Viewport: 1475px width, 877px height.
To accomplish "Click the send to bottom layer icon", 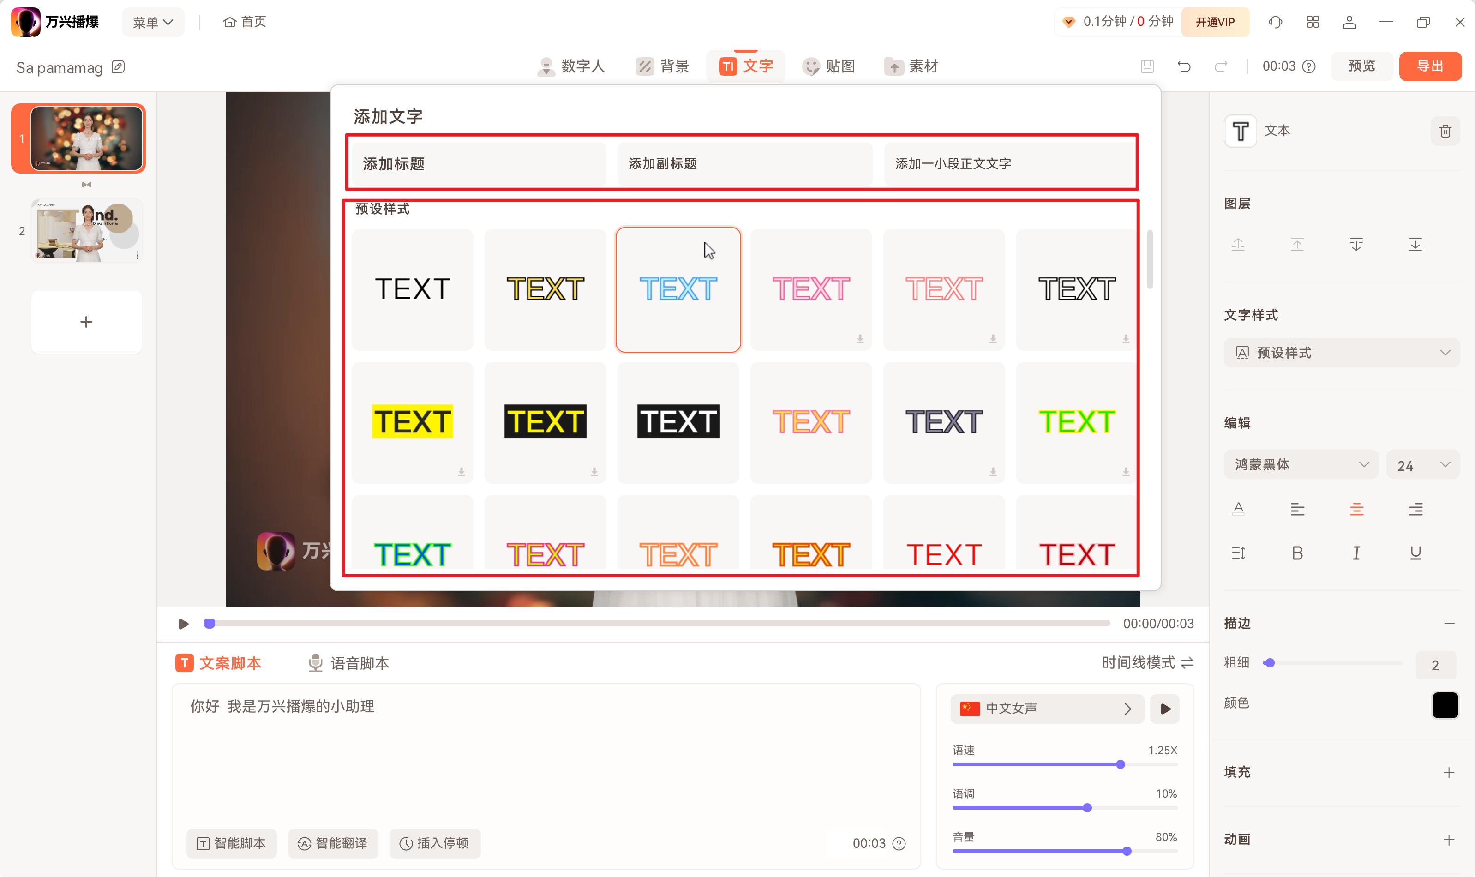I will click(x=1415, y=245).
